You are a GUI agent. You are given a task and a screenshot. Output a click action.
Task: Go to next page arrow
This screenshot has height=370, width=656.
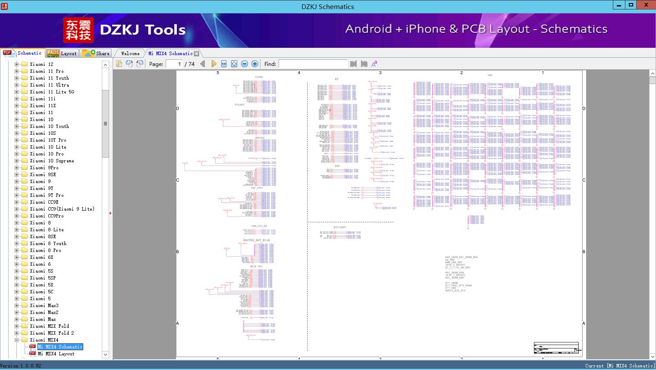tap(213, 64)
